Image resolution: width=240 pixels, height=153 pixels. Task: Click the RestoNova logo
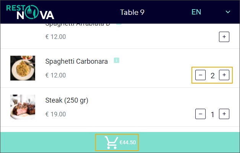[30, 12]
